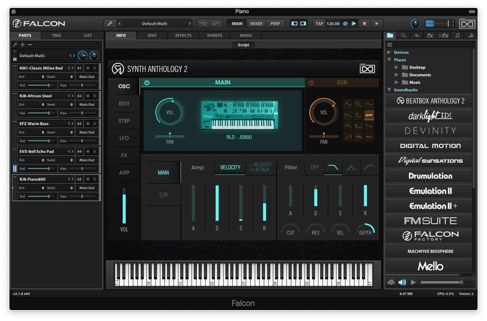Click the JD800 synth image thumbnail
The width and height of the screenshot is (487, 321).
240,116
